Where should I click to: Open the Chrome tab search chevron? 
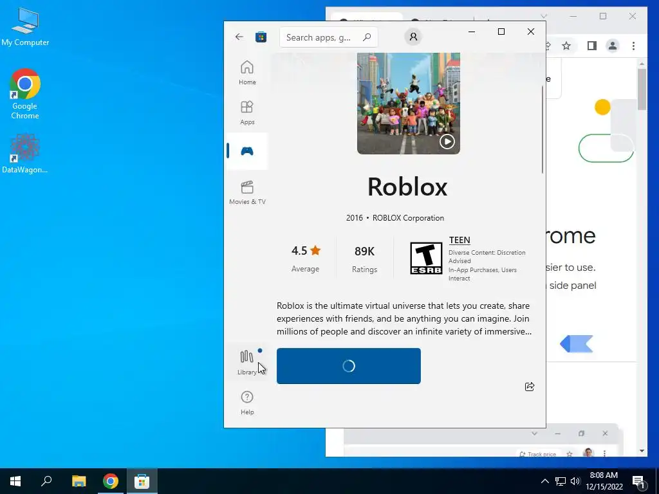[543, 16]
